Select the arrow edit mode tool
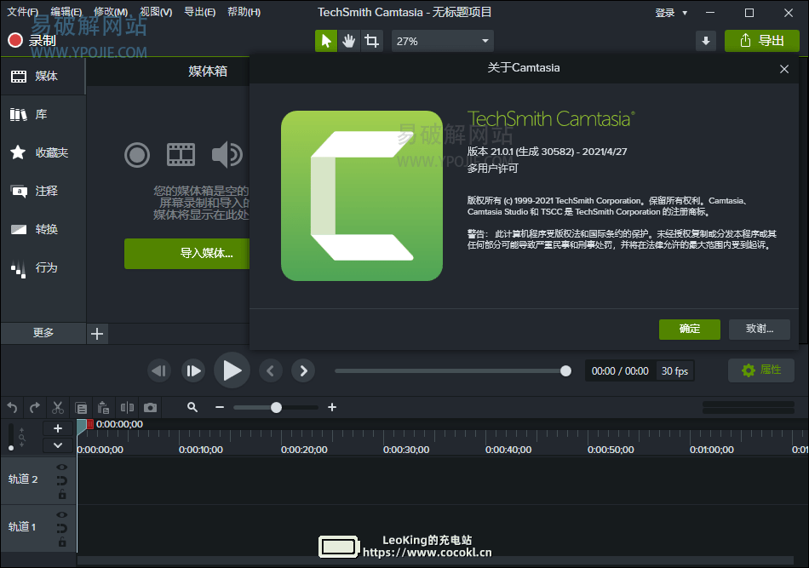The width and height of the screenshot is (809, 568). 326,41
